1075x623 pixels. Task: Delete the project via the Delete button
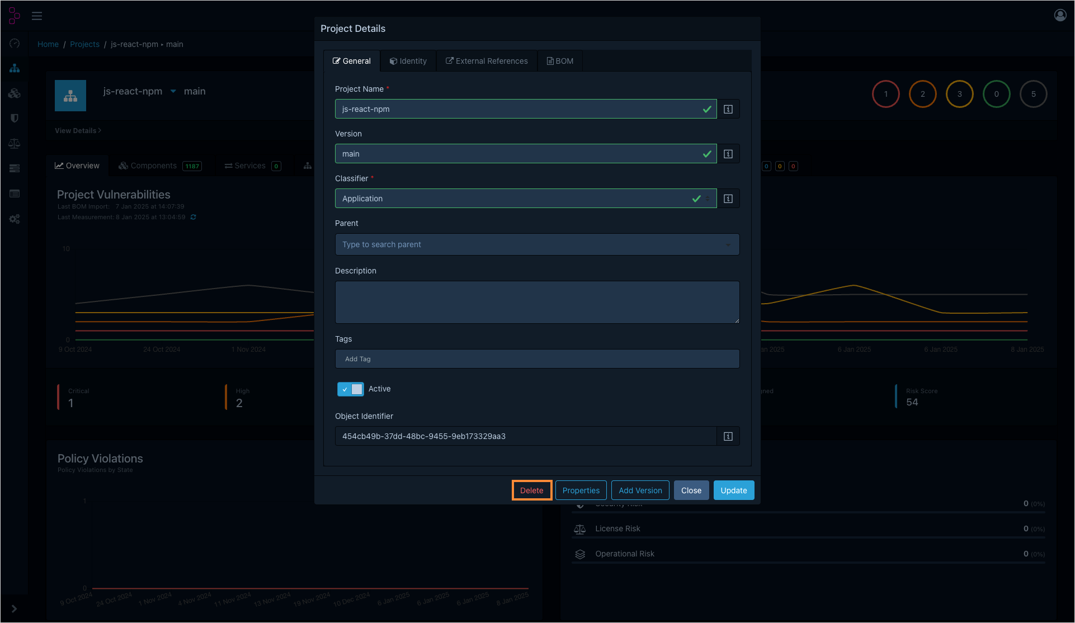531,490
